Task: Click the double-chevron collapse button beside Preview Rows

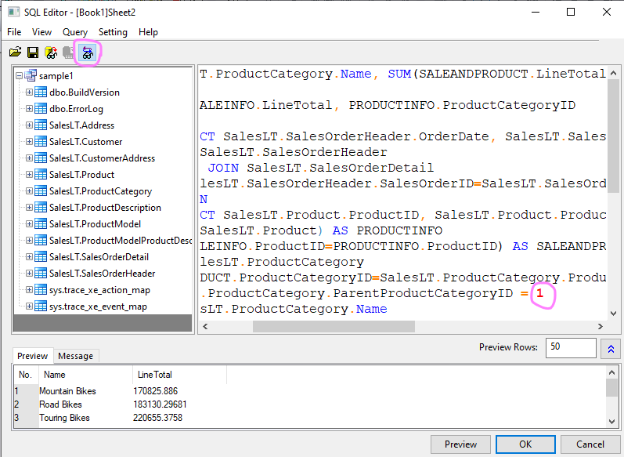Action: click(612, 349)
